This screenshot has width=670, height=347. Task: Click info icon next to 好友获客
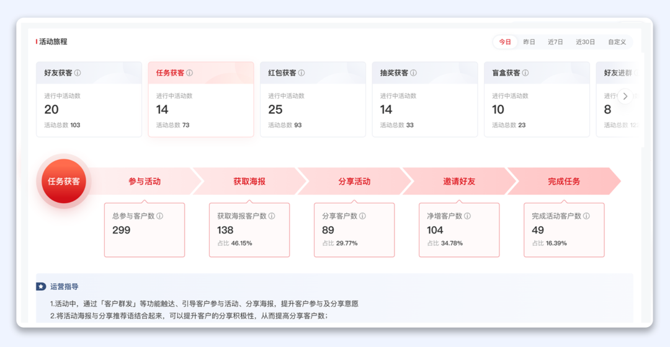click(78, 73)
